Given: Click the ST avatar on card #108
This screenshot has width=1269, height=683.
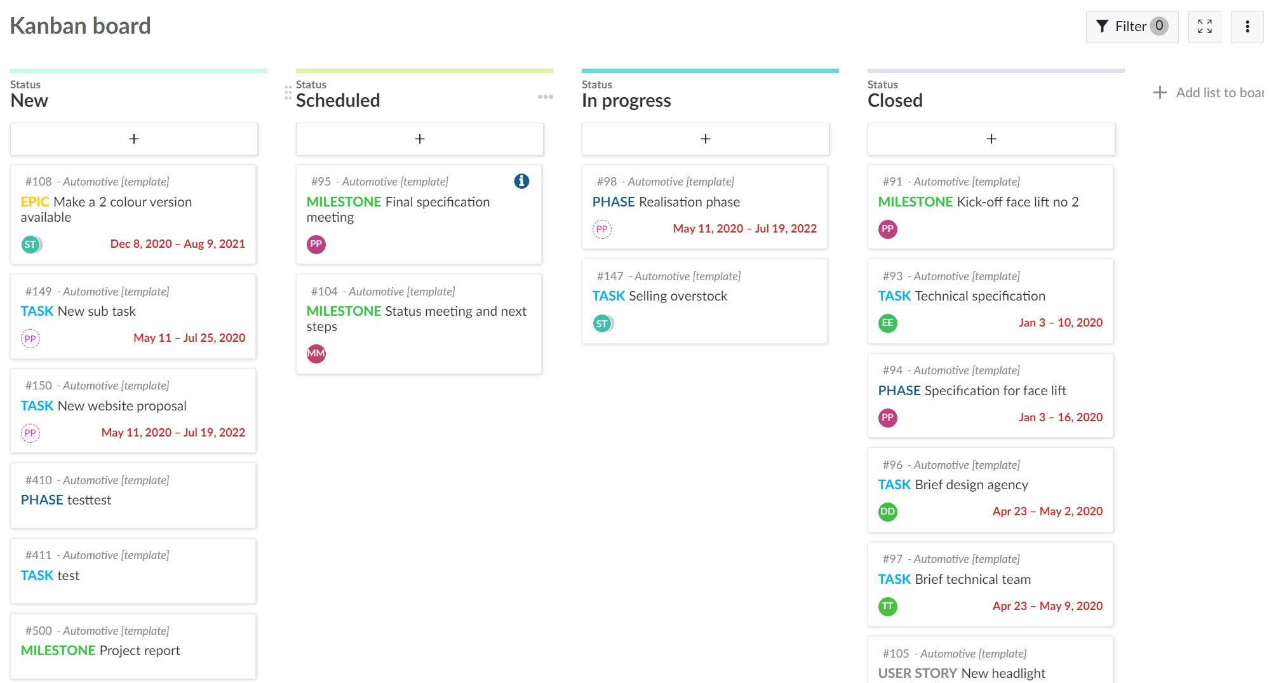Looking at the screenshot, I should pyautogui.click(x=30, y=245).
